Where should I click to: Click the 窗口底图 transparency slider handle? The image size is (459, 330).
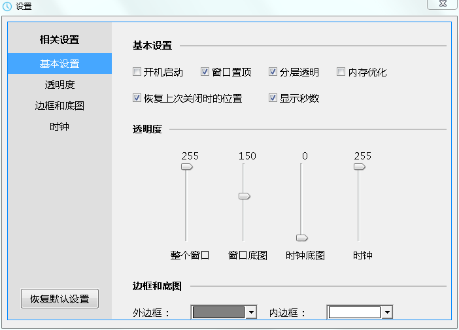tap(244, 196)
